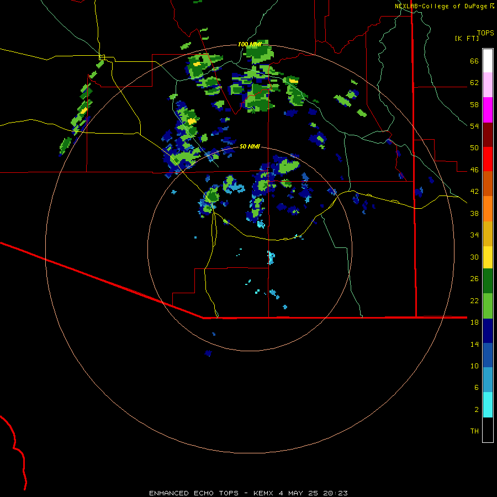Click the "62" legend value
Image resolution: width=497 pixels, height=497 pixels.
coord(474,83)
